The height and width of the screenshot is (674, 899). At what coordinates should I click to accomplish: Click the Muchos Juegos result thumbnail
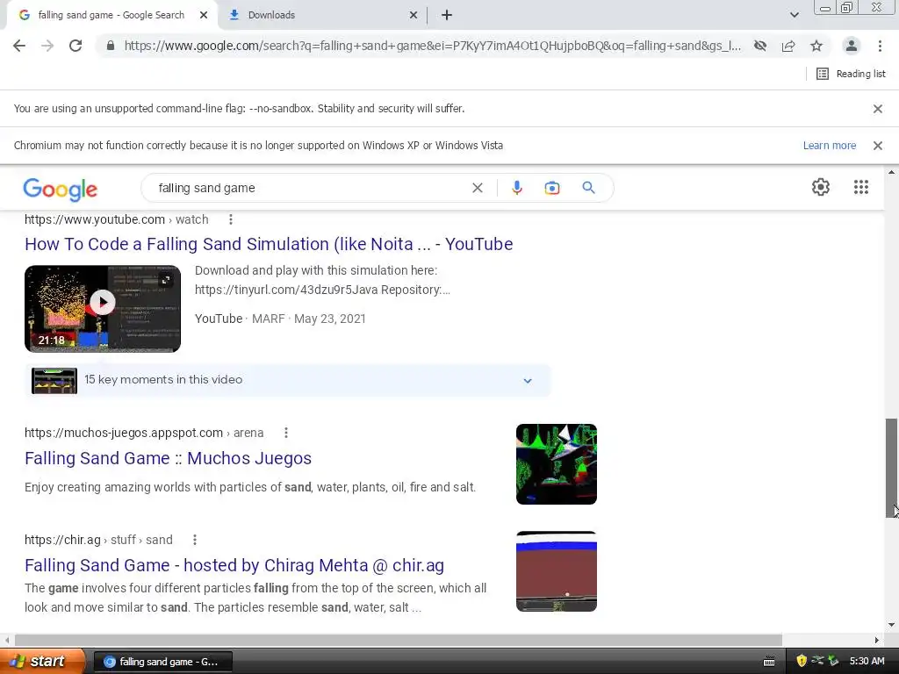[556, 464]
